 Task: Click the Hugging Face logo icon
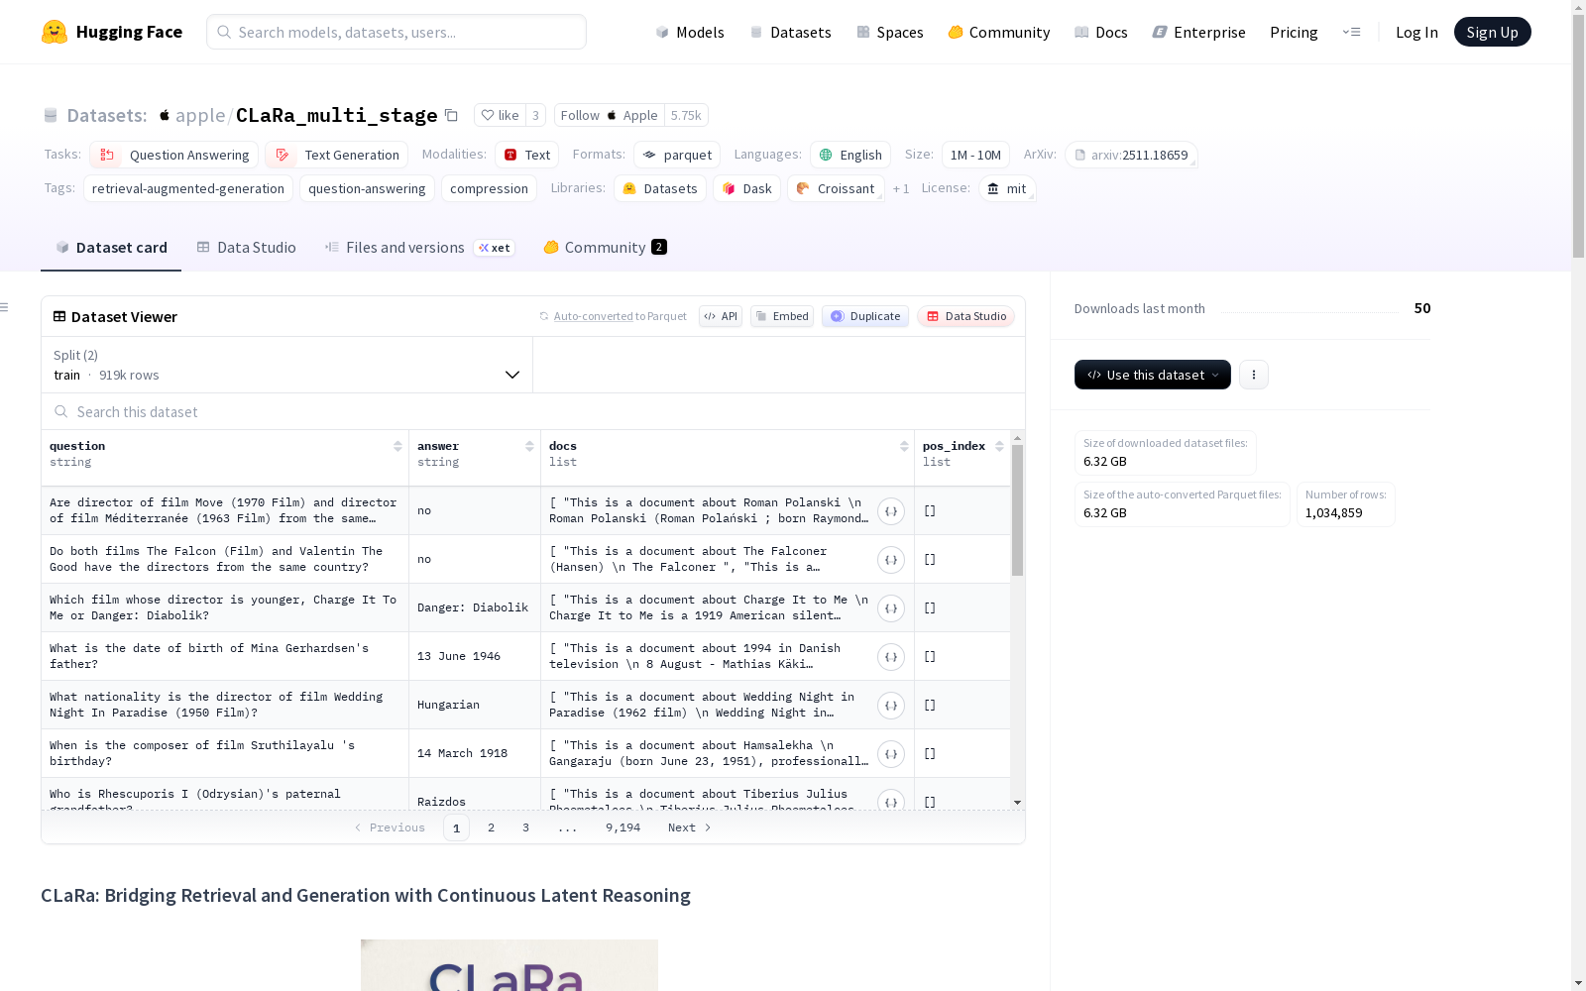point(55,32)
